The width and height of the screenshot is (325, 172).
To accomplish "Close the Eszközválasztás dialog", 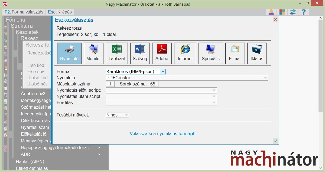I will click(x=275, y=19).
